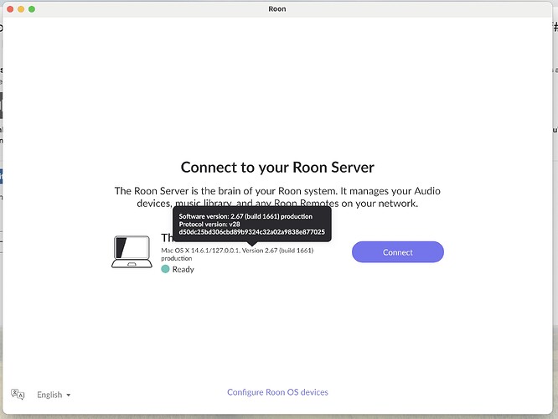
Task: Click the Roon Server description paragraph
Action: pos(277,197)
